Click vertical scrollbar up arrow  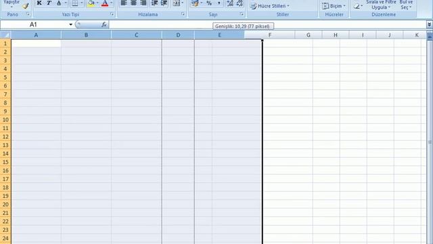[430, 36]
